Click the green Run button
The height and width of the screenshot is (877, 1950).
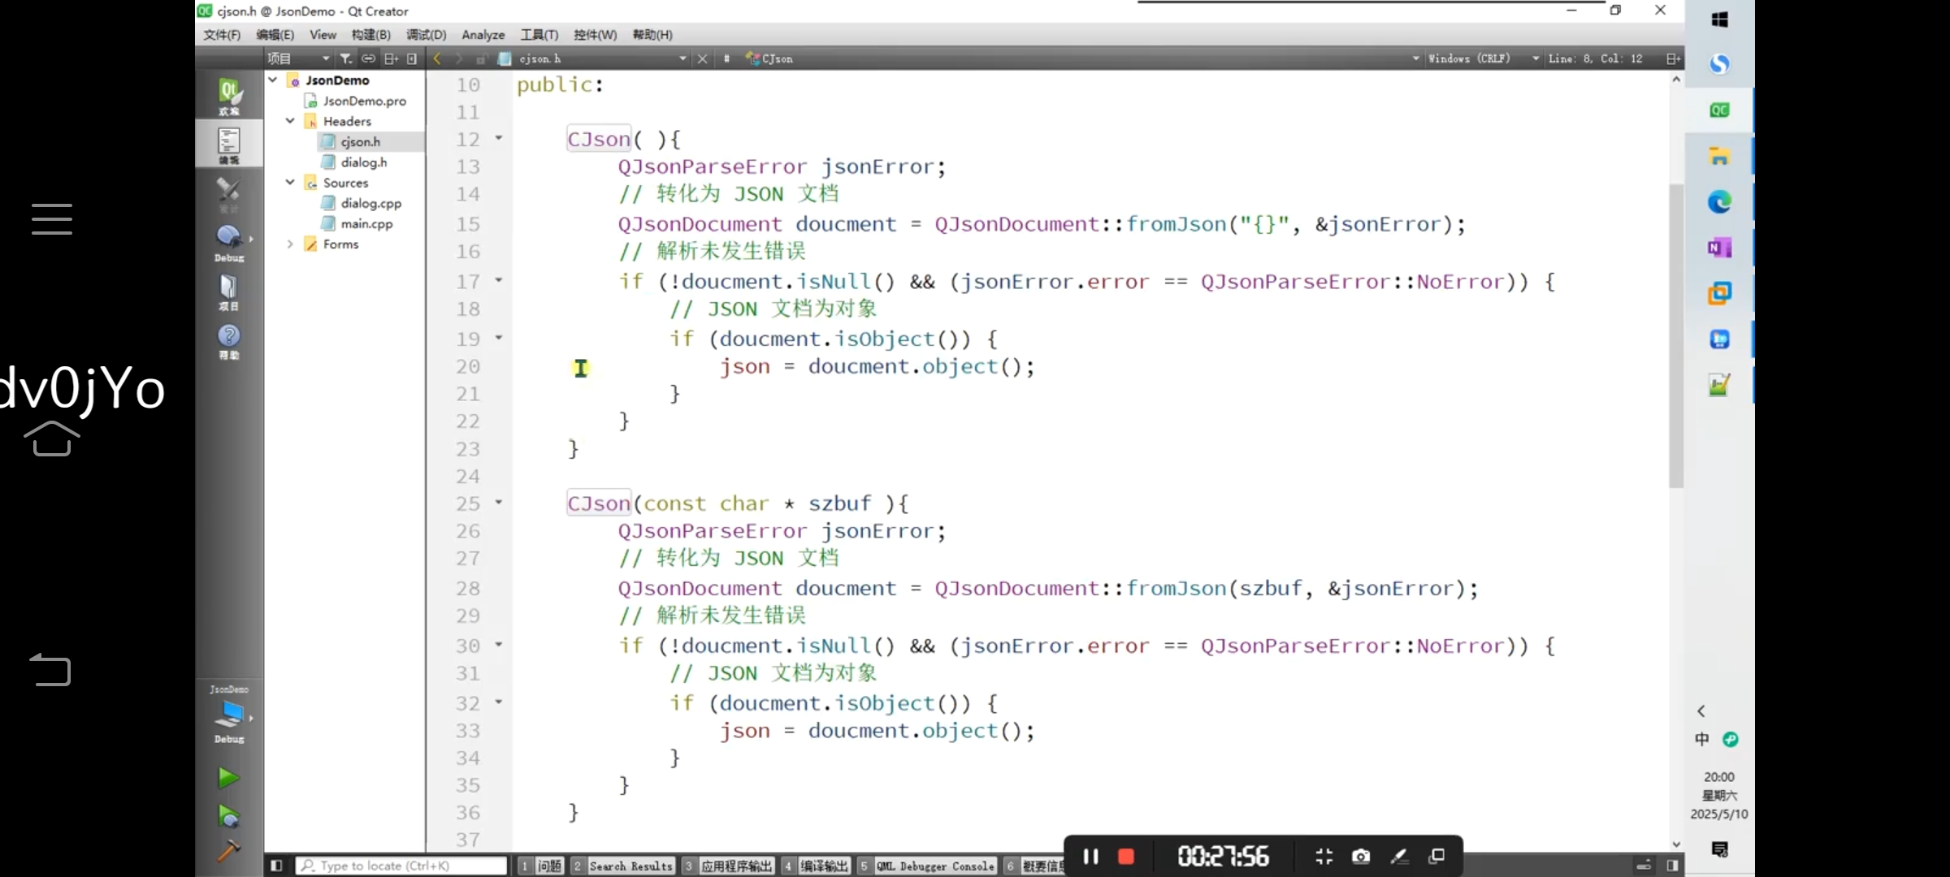click(x=228, y=778)
